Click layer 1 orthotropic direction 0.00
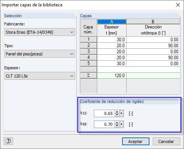The image size is (184, 149). click(x=153, y=40)
